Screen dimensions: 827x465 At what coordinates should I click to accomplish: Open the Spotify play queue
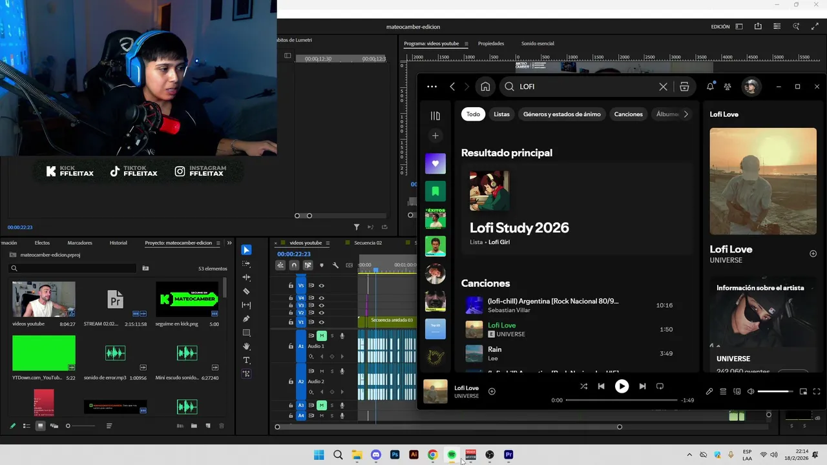(x=723, y=391)
